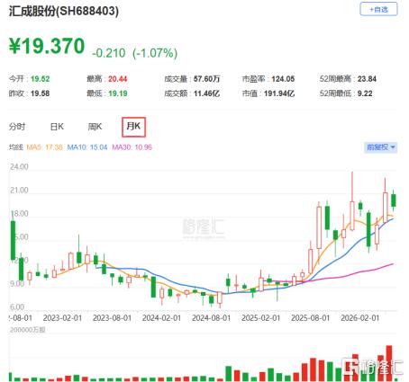Switch to the 日K chart tab
The image size is (409, 382).
[57, 127]
